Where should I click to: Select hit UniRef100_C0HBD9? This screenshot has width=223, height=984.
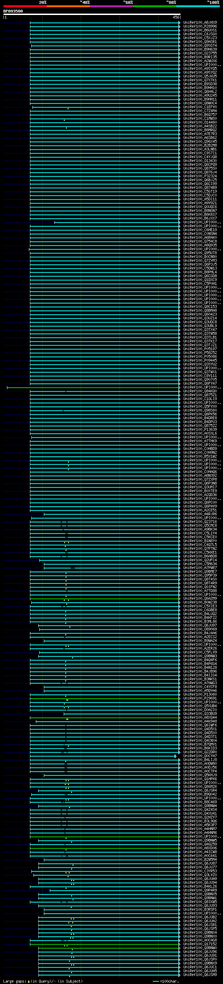click(200, 449)
